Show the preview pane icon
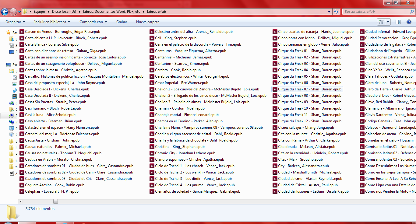This screenshot has width=416, height=224. [x=398, y=22]
